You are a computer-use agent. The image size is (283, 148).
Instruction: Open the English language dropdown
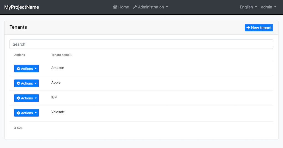(248, 7)
